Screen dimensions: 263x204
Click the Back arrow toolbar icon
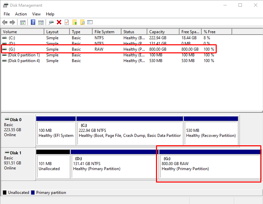(x=5, y=22)
